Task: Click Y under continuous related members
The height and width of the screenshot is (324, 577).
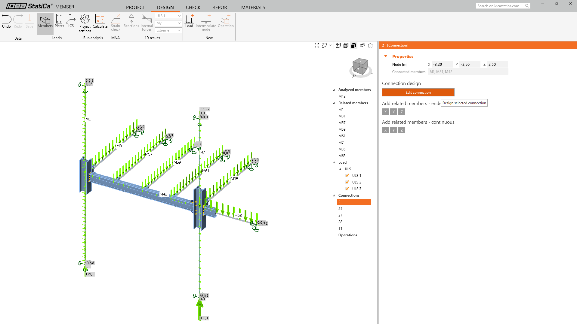Action: [393, 130]
